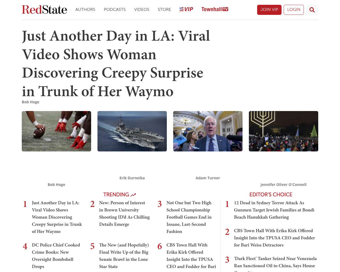Open the football players thumbnail article
The width and height of the screenshot is (340, 272).
click(x=56, y=131)
